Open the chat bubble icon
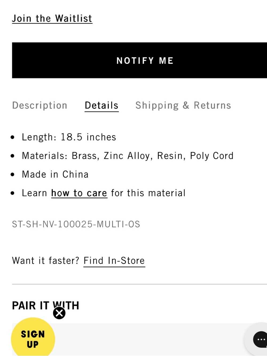267x356 pixels. tap(260, 339)
